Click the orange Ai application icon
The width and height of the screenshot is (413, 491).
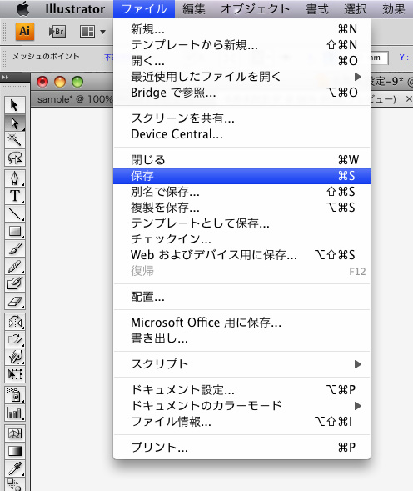click(25, 32)
